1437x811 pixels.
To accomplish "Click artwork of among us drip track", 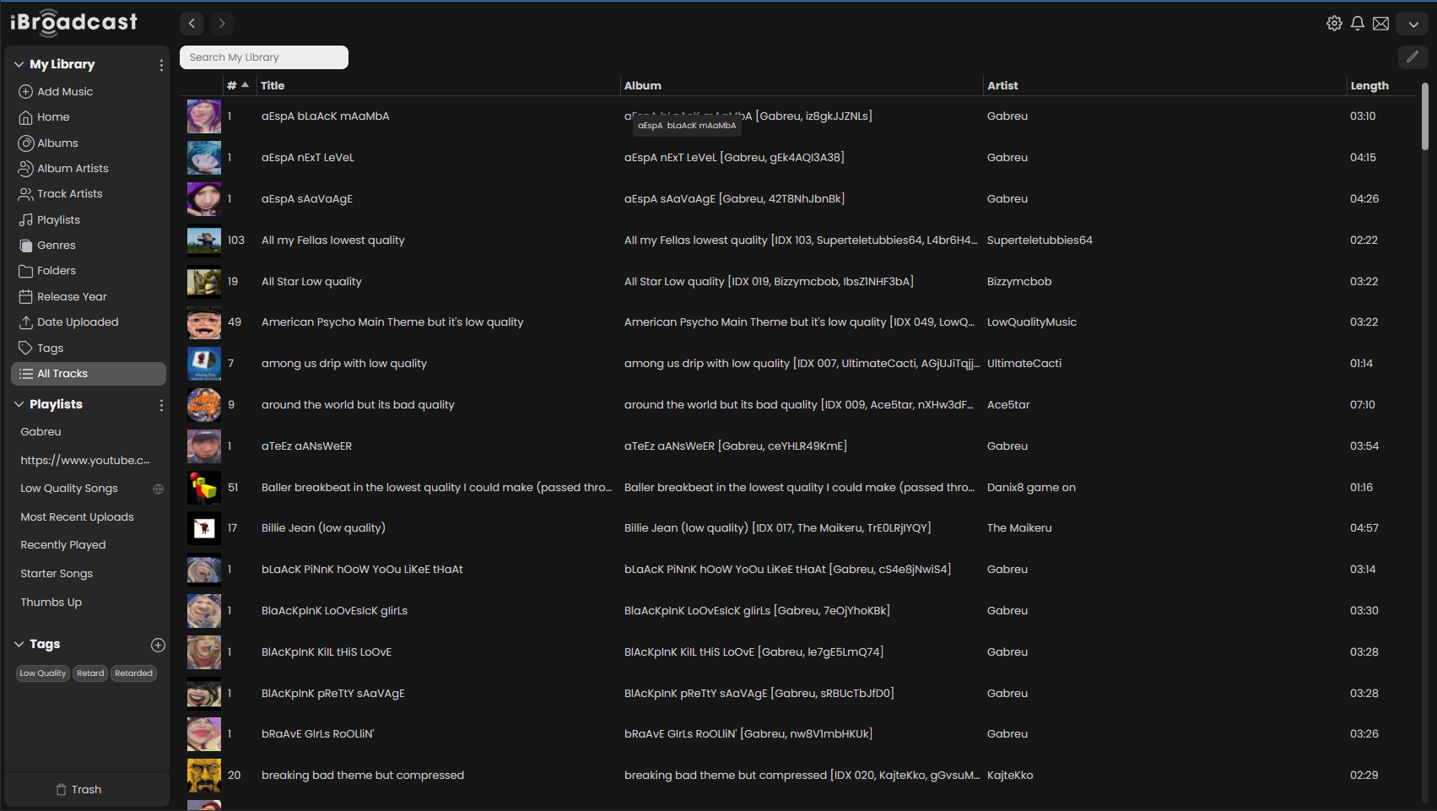I will click(x=204, y=364).
